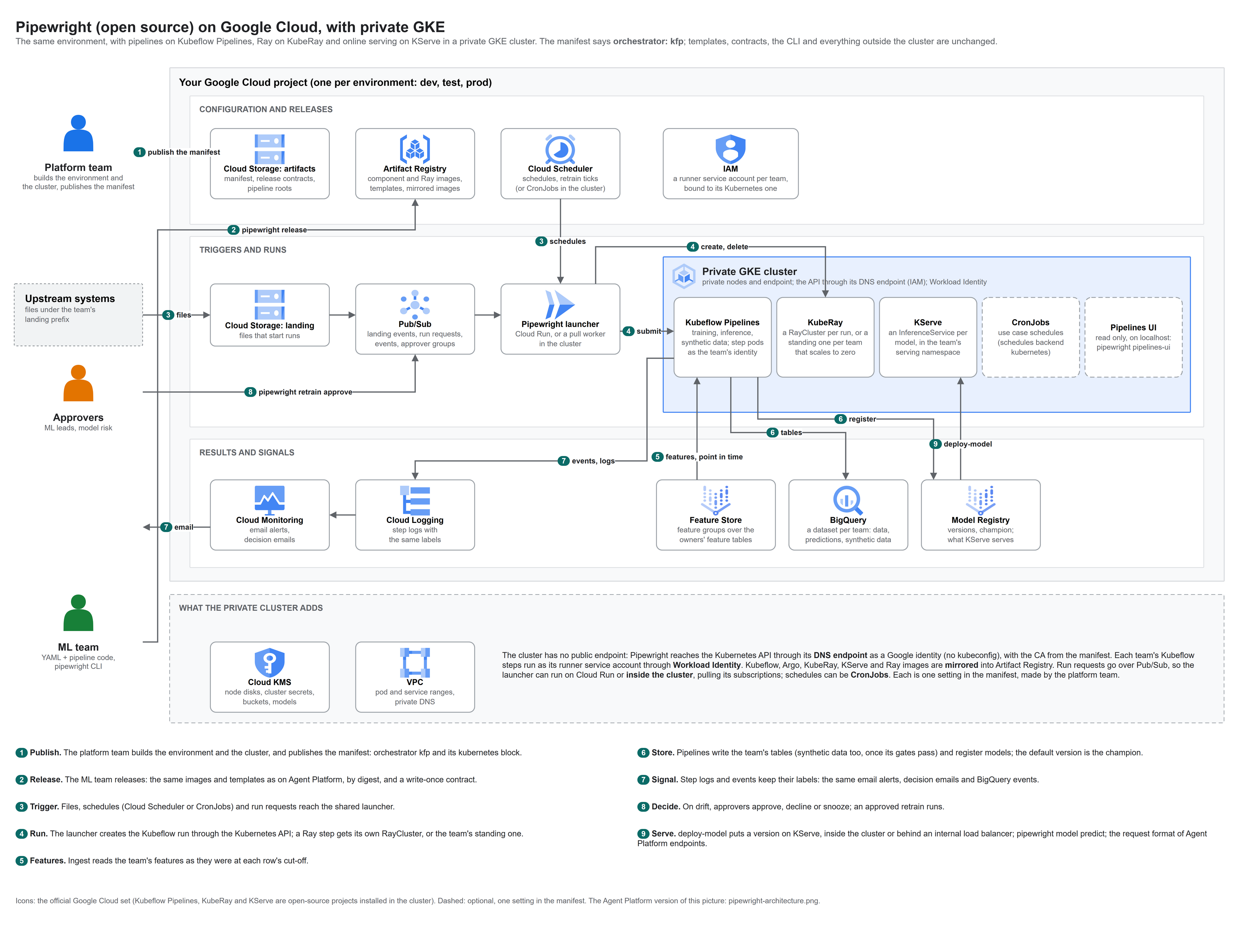1245x933 pixels.
Task: Click the 'CONFIGURATION AND RELEASES' section heading
Action: (x=266, y=109)
